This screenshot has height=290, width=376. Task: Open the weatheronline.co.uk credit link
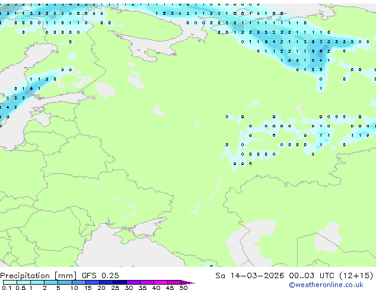326,285
